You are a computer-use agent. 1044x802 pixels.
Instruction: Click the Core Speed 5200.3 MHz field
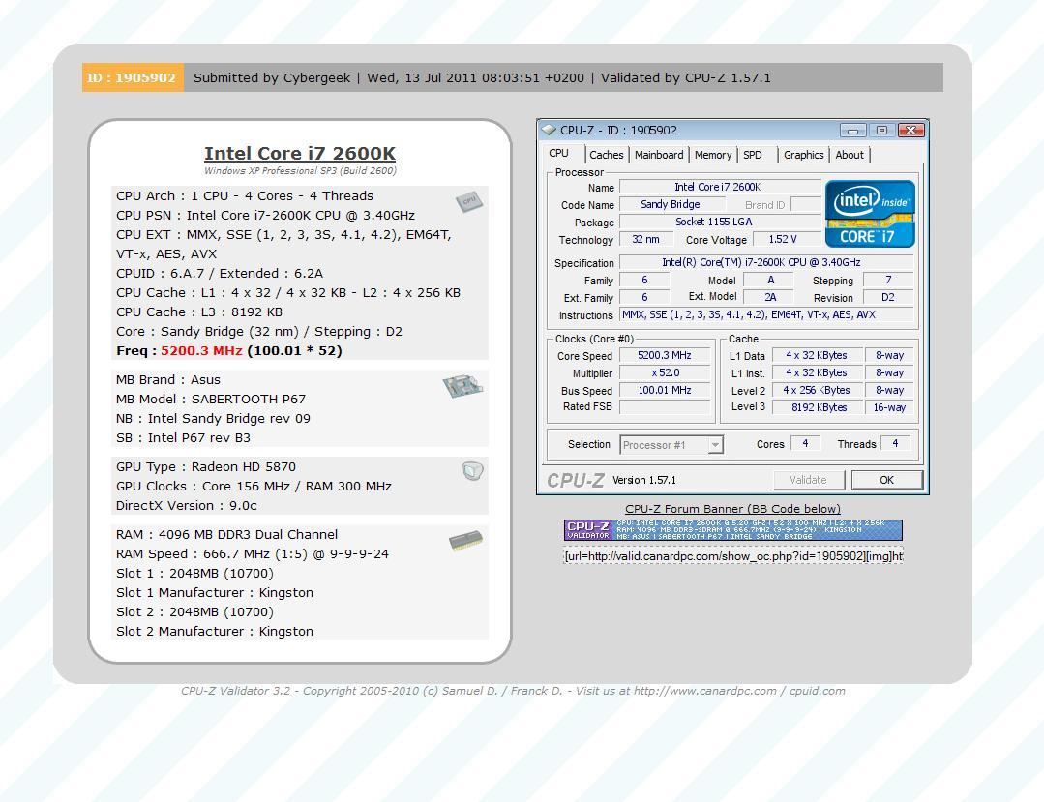pos(665,355)
